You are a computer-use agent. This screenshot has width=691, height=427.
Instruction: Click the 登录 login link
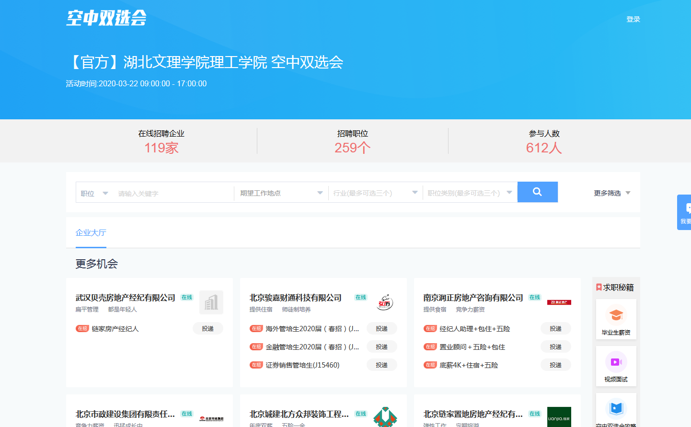[633, 19]
